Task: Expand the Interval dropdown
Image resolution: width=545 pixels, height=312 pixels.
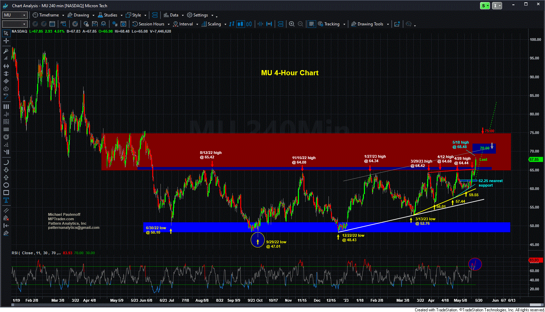Action: (197, 24)
